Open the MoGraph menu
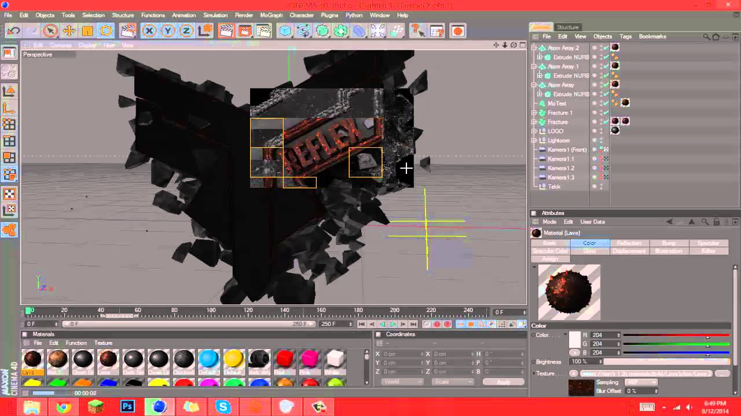The height and width of the screenshot is (416, 741). tap(272, 15)
